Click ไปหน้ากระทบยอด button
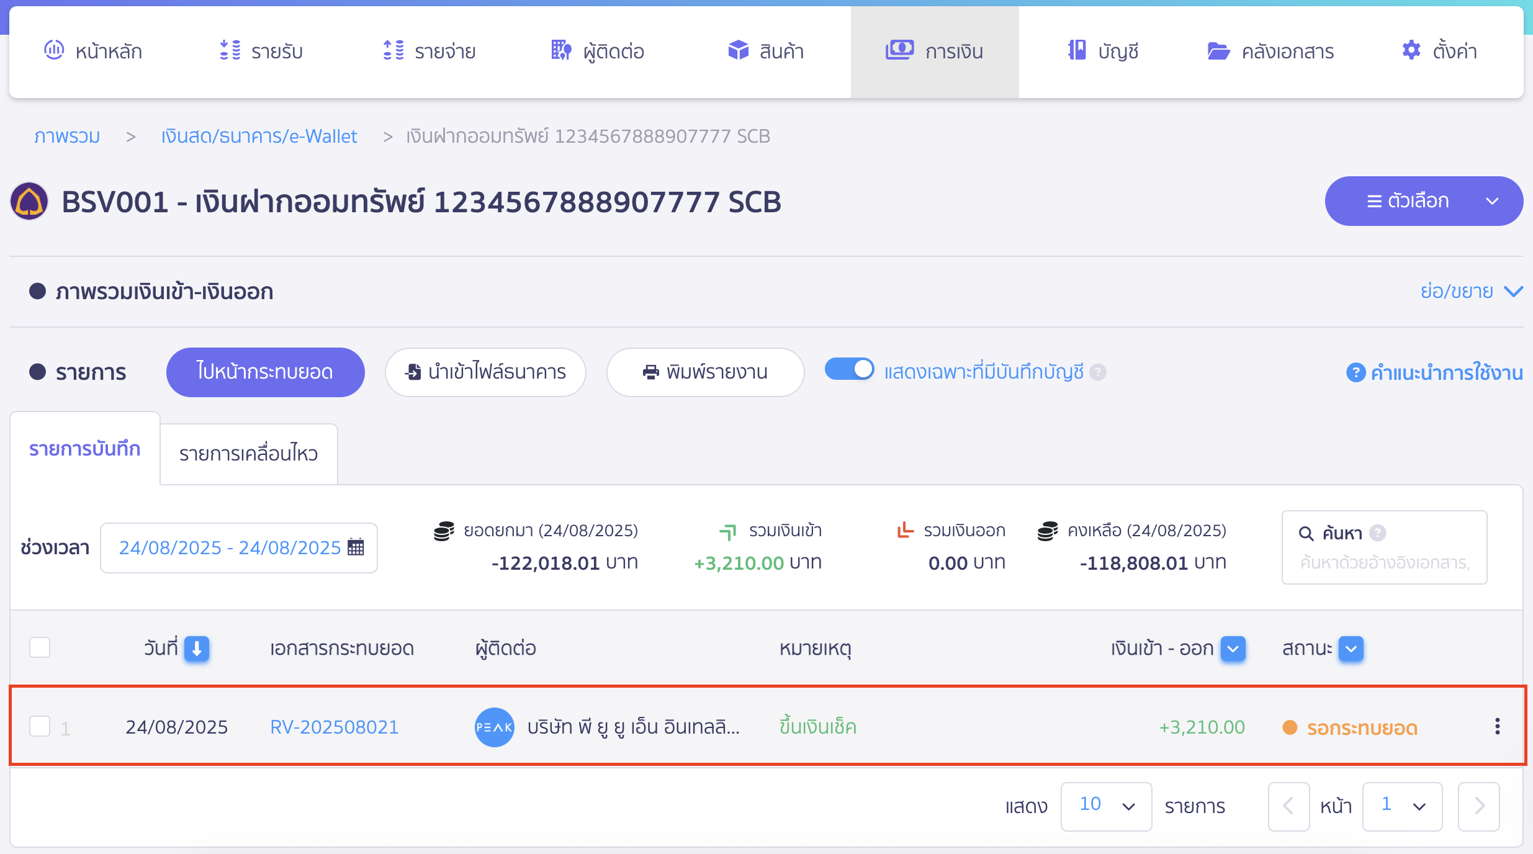 click(x=265, y=372)
